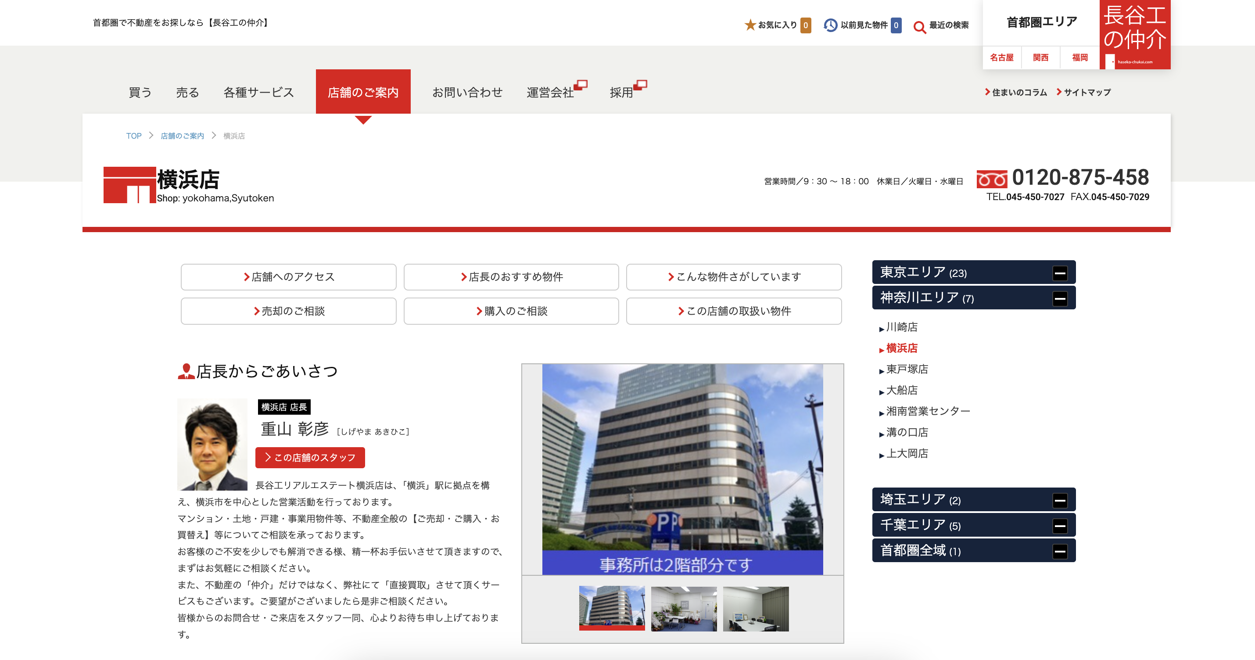Toggle the 埼玉エリア section
Image resolution: width=1255 pixels, height=660 pixels.
(x=1060, y=500)
